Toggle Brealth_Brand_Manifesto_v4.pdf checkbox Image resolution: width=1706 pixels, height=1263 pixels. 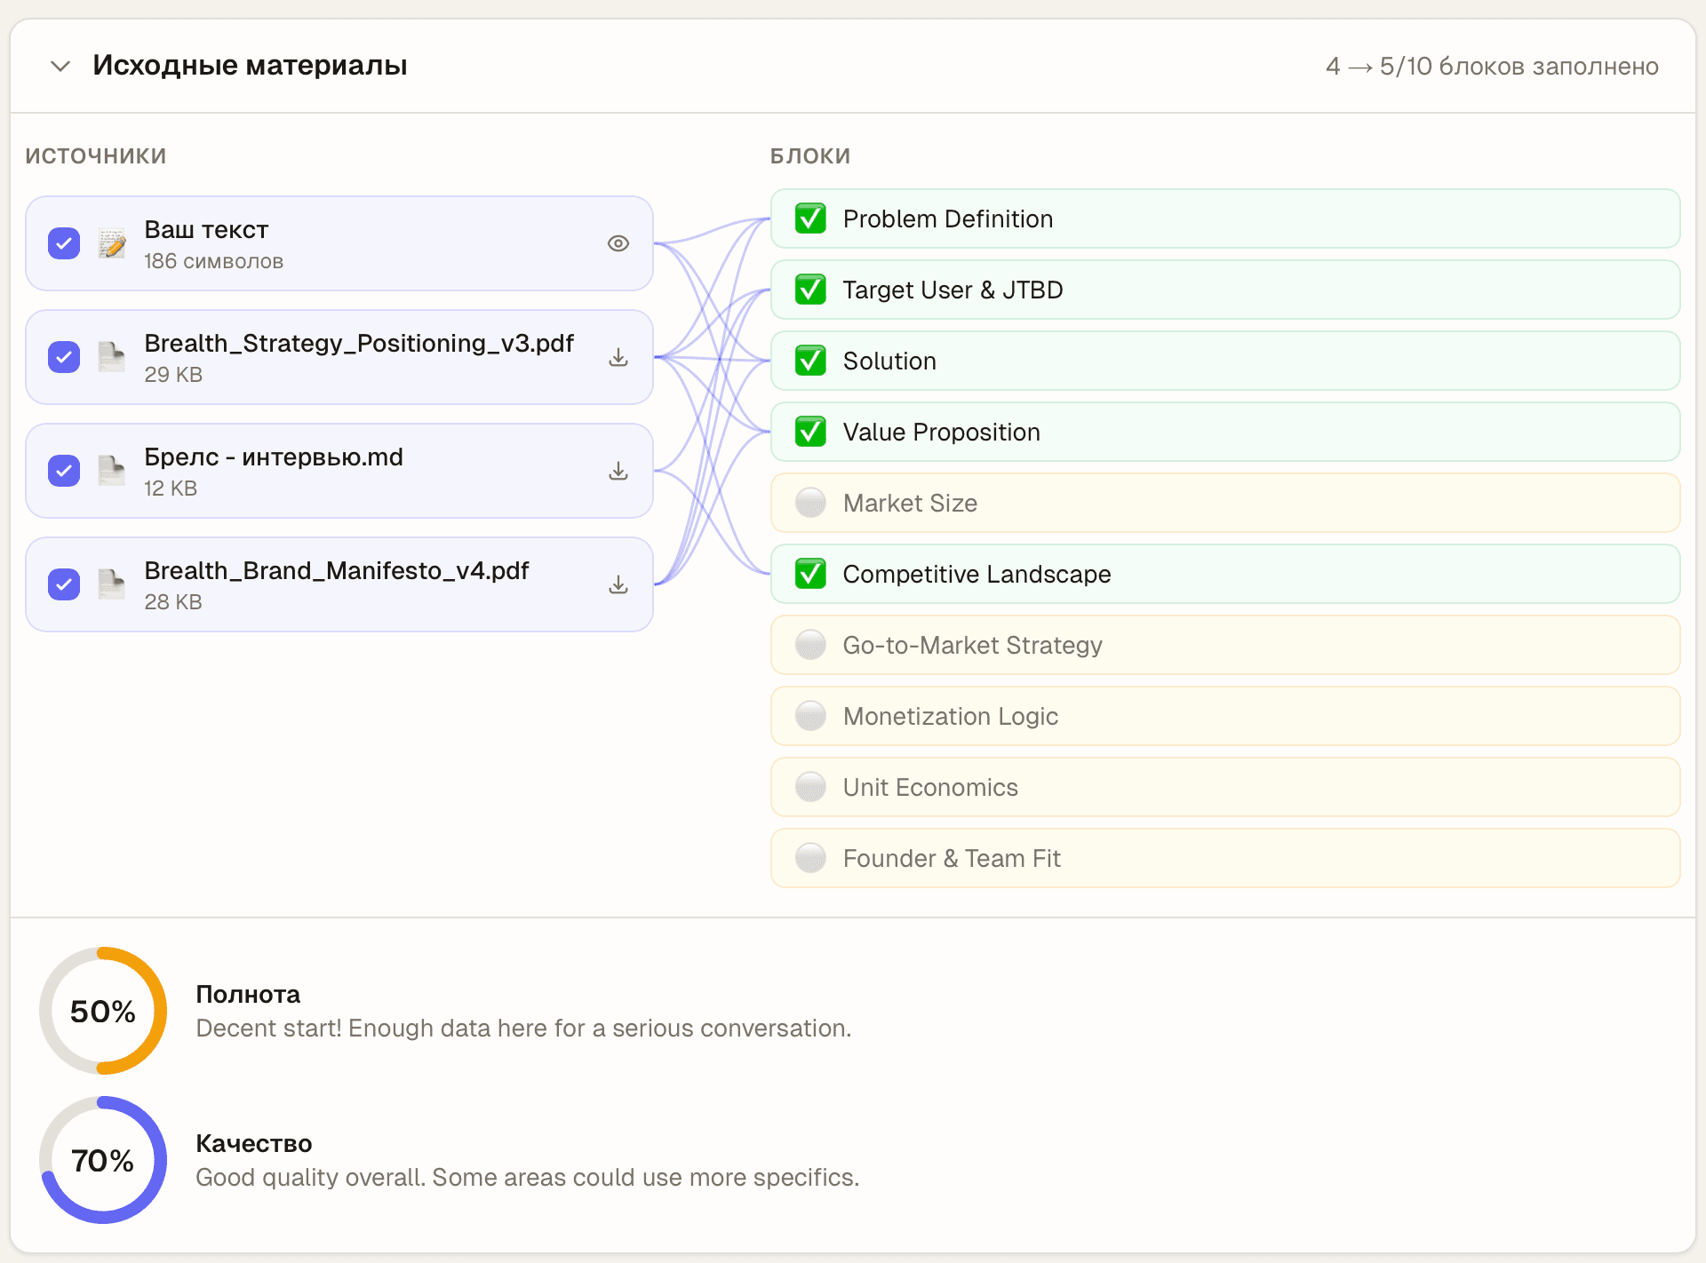[x=64, y=584]
